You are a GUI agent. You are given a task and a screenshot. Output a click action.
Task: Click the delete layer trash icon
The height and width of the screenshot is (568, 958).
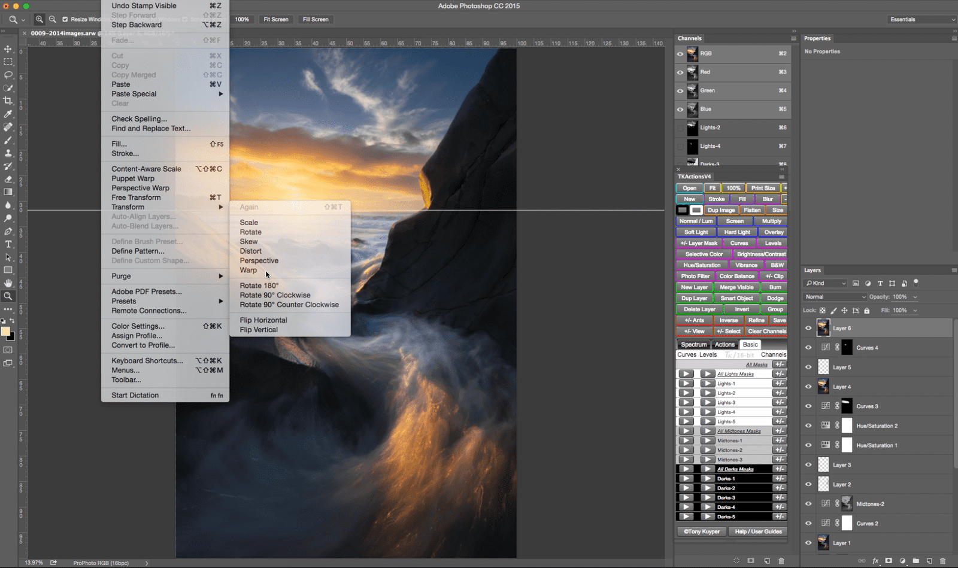(942, 561)
